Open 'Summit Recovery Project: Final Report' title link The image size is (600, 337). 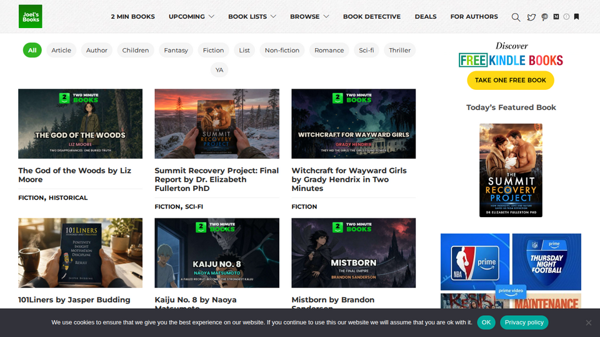pyautogui.click(x=217, y=180)
